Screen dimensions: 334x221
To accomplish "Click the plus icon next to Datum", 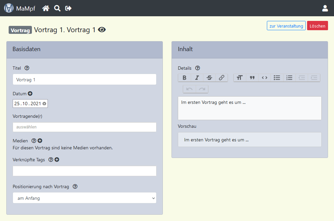I will click(x=30, y=94).
